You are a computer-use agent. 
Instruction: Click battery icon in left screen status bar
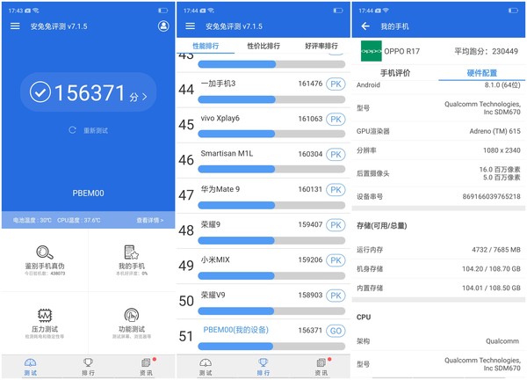[x=163, y=11]
